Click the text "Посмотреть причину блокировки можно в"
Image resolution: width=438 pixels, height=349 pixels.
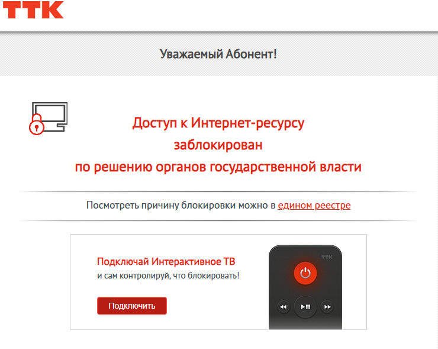click(181, 205)
